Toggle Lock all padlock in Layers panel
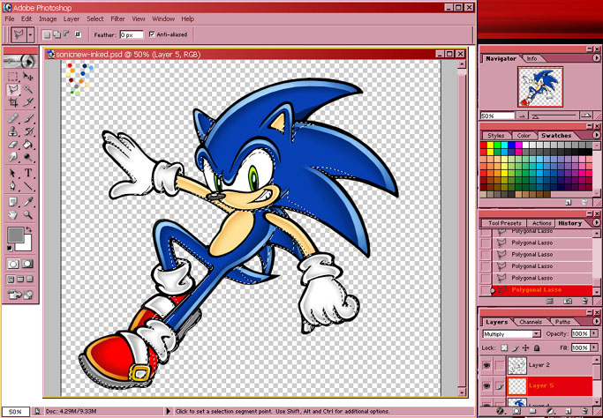 [x=537, y=348]
